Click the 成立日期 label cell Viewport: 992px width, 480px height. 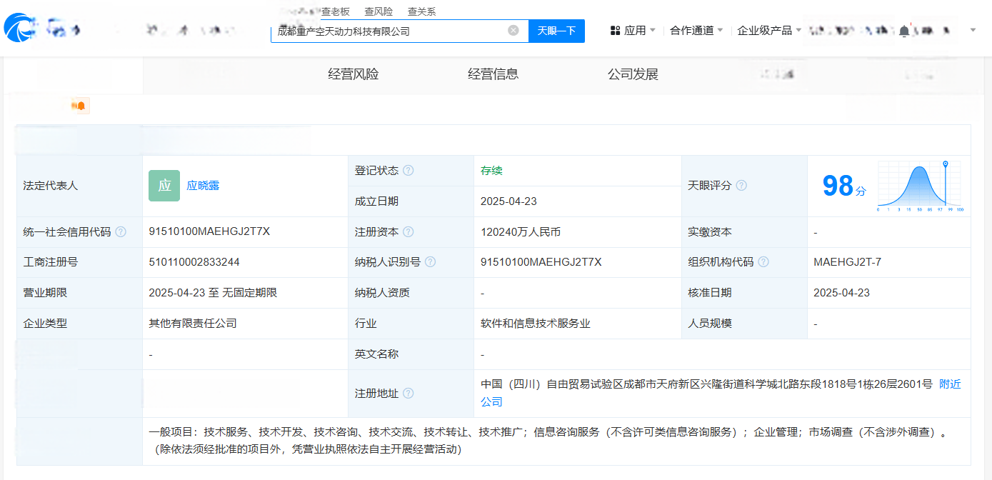tap(411, 201)
